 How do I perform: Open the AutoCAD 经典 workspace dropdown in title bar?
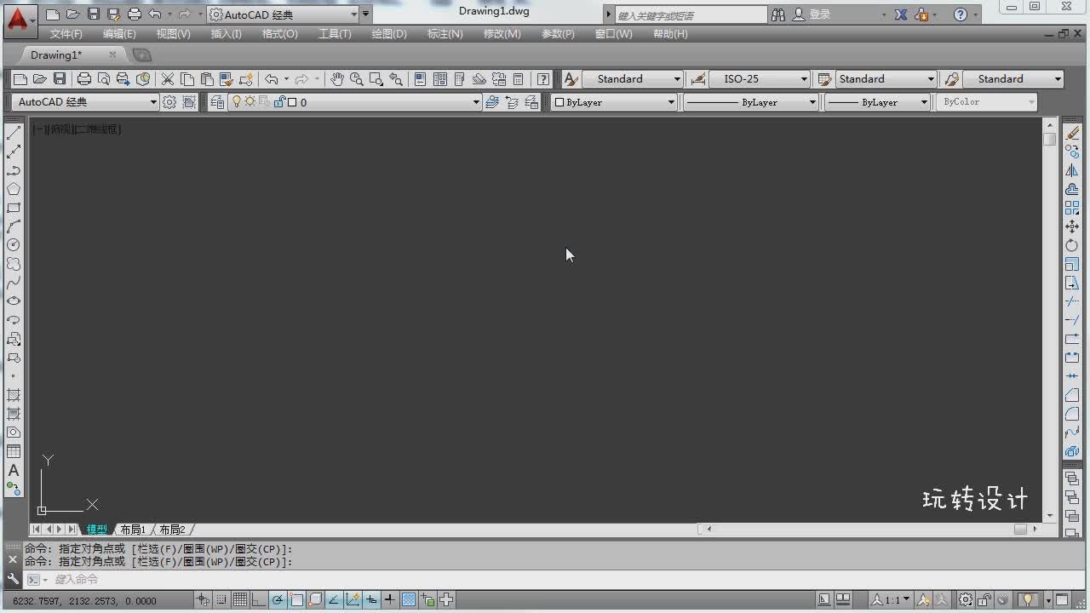pos(354,14)
